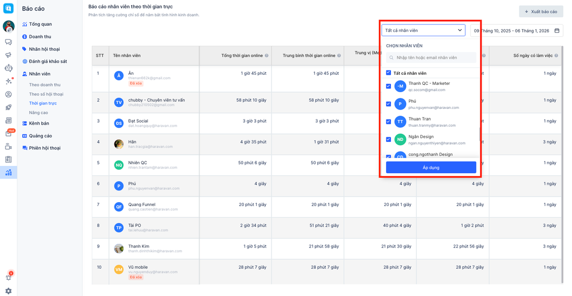Image resolution: width=572 pixels, height=296 pixels.
Task: Open the settings gear icon
Action: [x=8, y=291]
